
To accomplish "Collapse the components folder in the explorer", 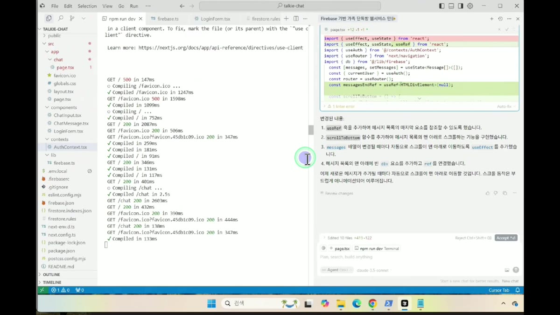I will pos(63,107).
